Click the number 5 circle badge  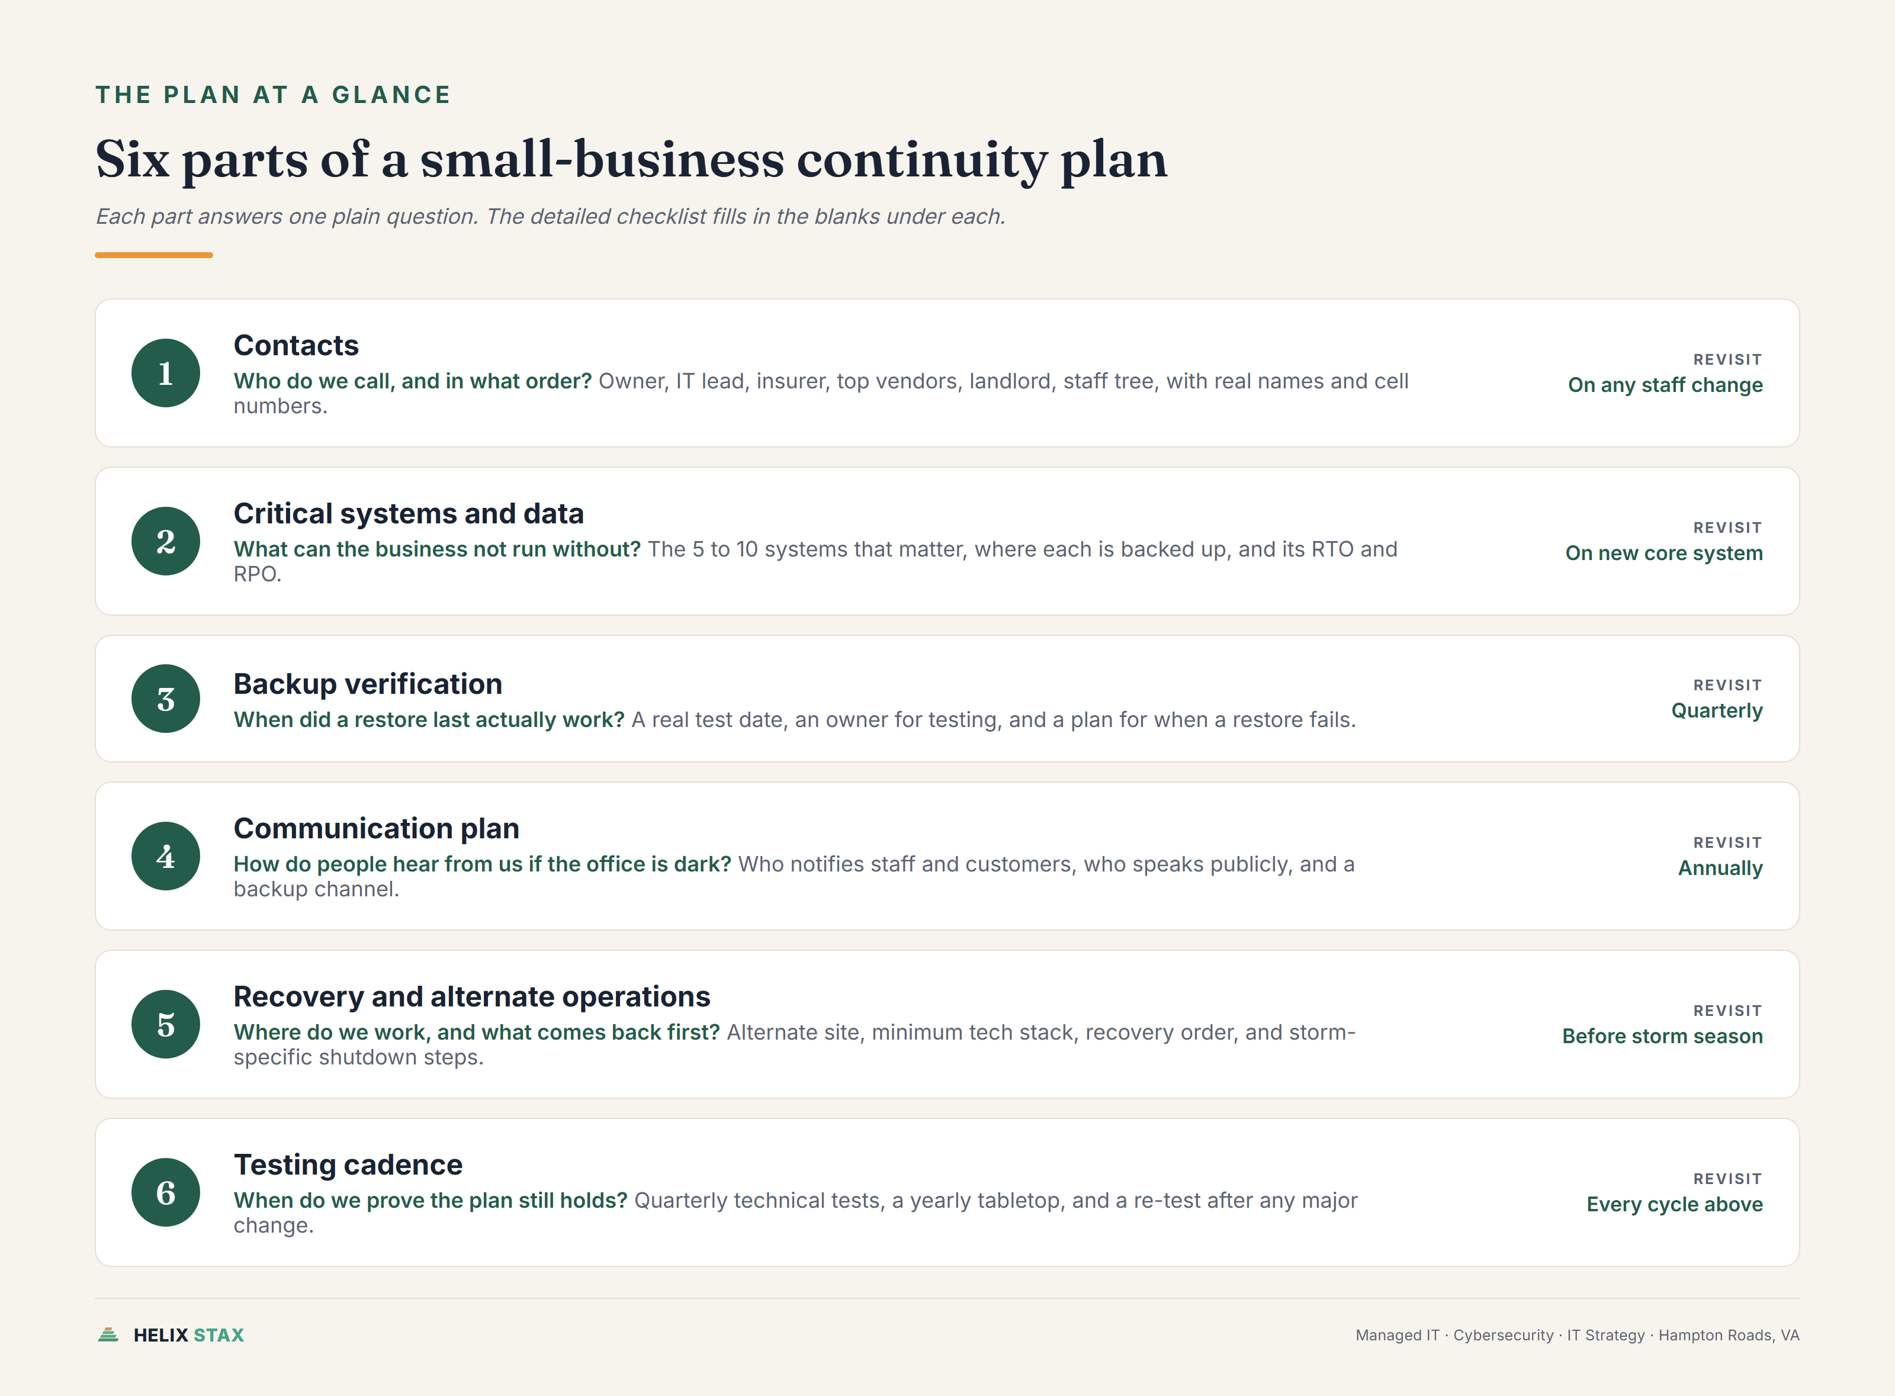166,1024
